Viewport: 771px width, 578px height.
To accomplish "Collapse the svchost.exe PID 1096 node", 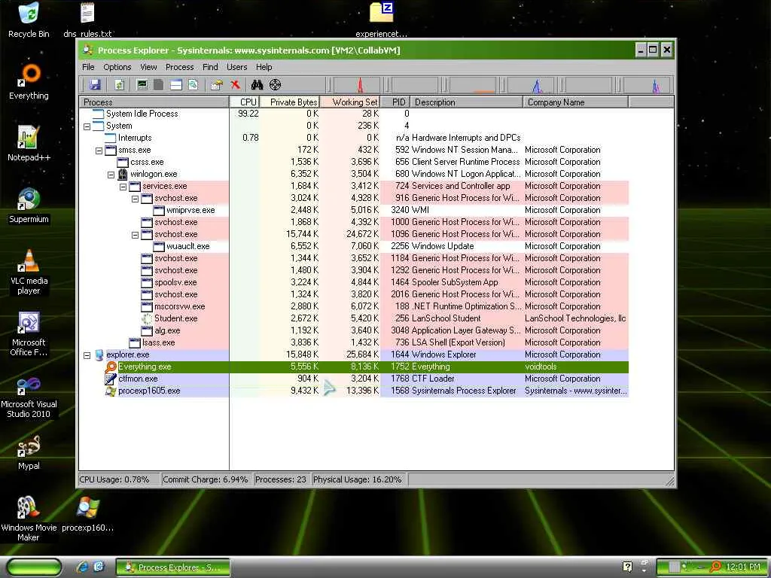I will pyautogui.click(x=136, y=235).
